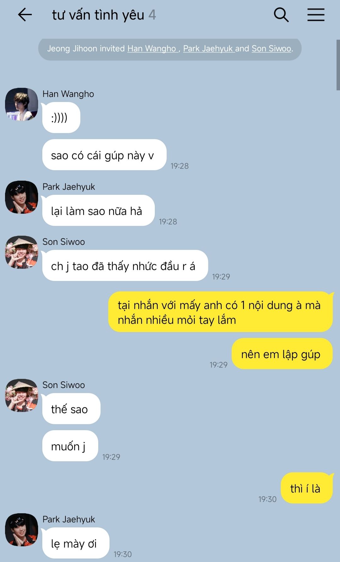Image resolution: width=340 pixels, height=562 pixels.
Task: Open the chat search magnifier icon
Action: (x=281, y=15)
